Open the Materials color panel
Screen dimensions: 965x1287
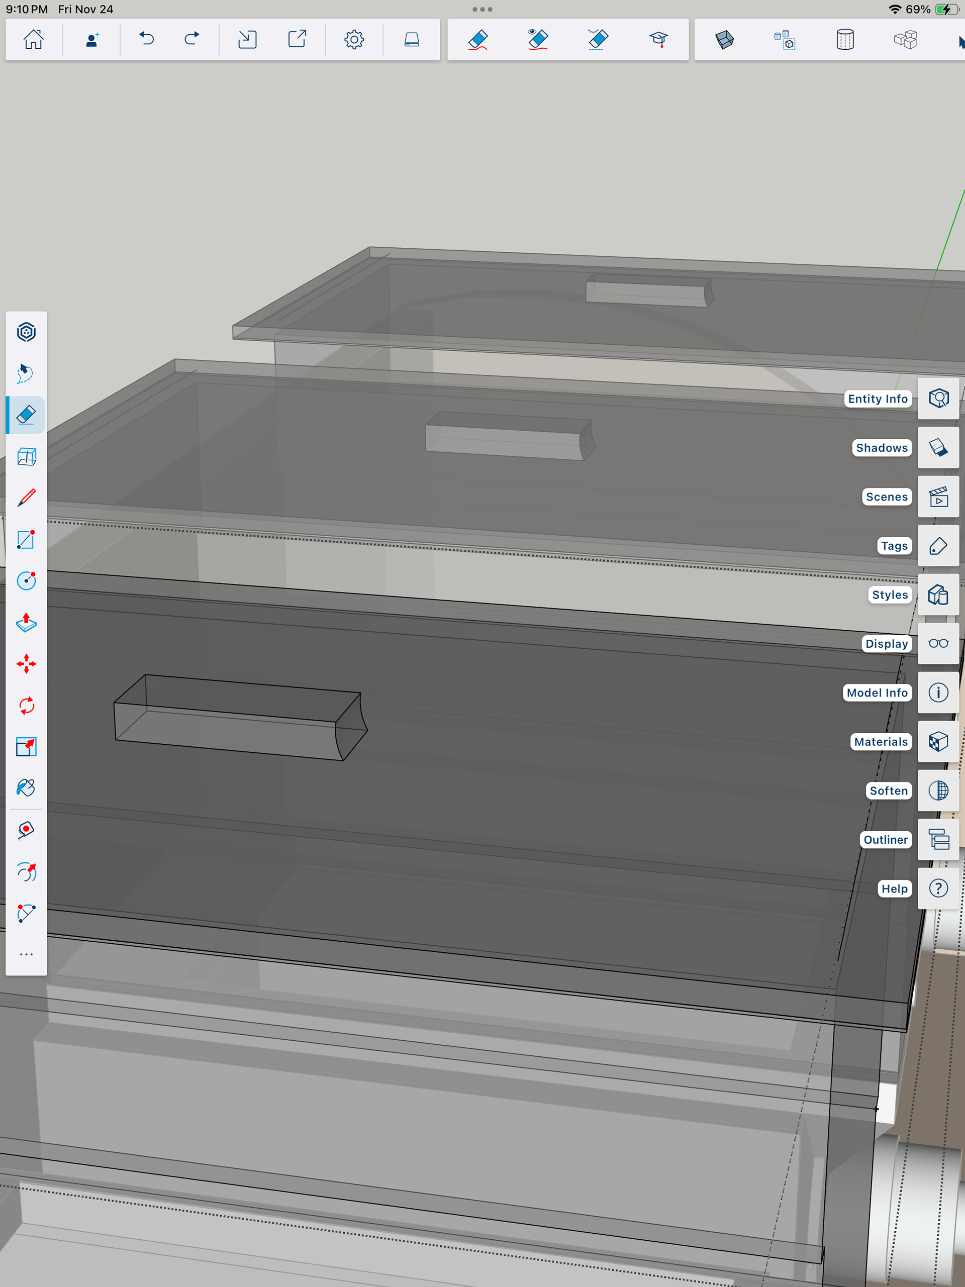(x=938, y=742)
